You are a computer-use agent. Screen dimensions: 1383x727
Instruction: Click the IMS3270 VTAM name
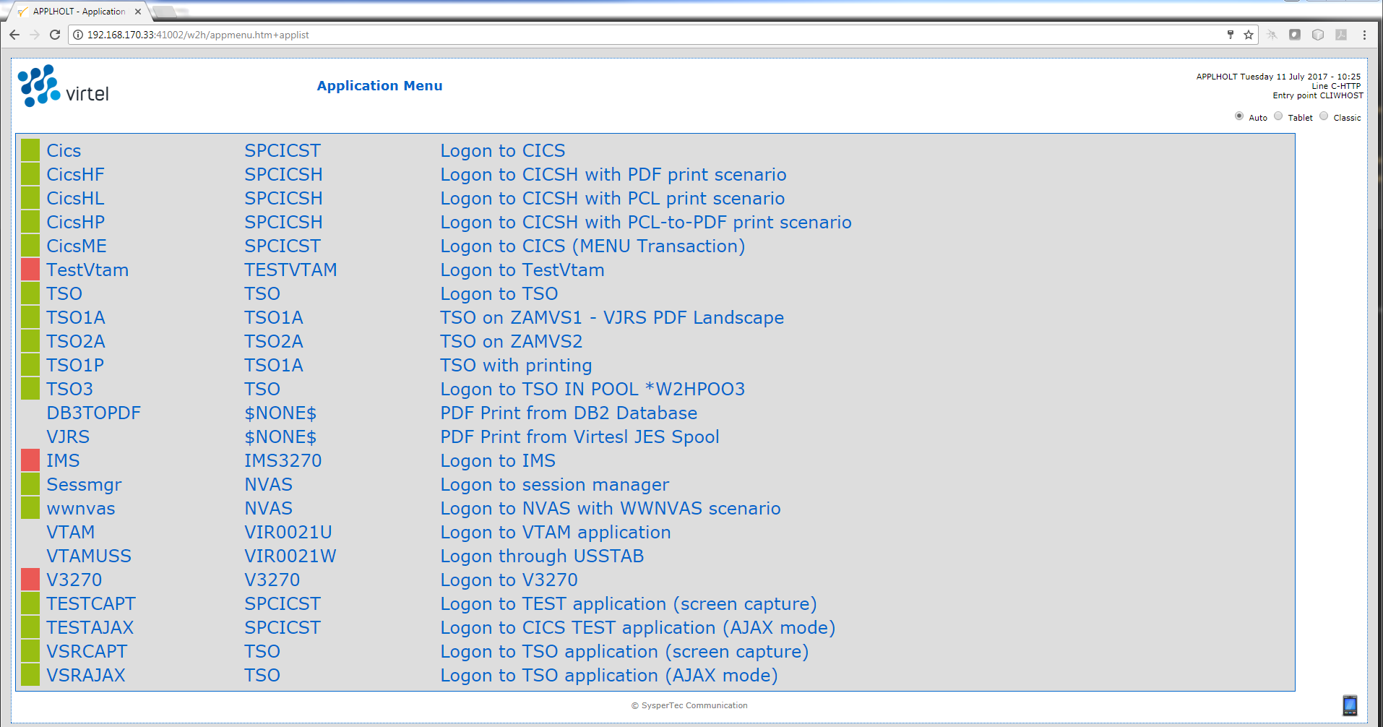pos(283,460)
